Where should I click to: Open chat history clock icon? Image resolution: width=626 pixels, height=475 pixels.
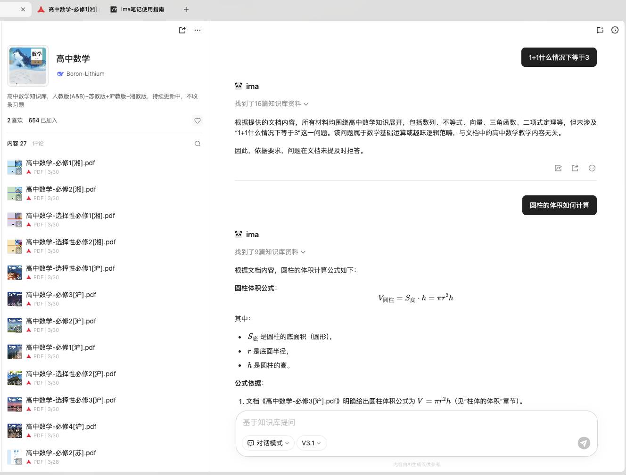[x=615, y=30]
